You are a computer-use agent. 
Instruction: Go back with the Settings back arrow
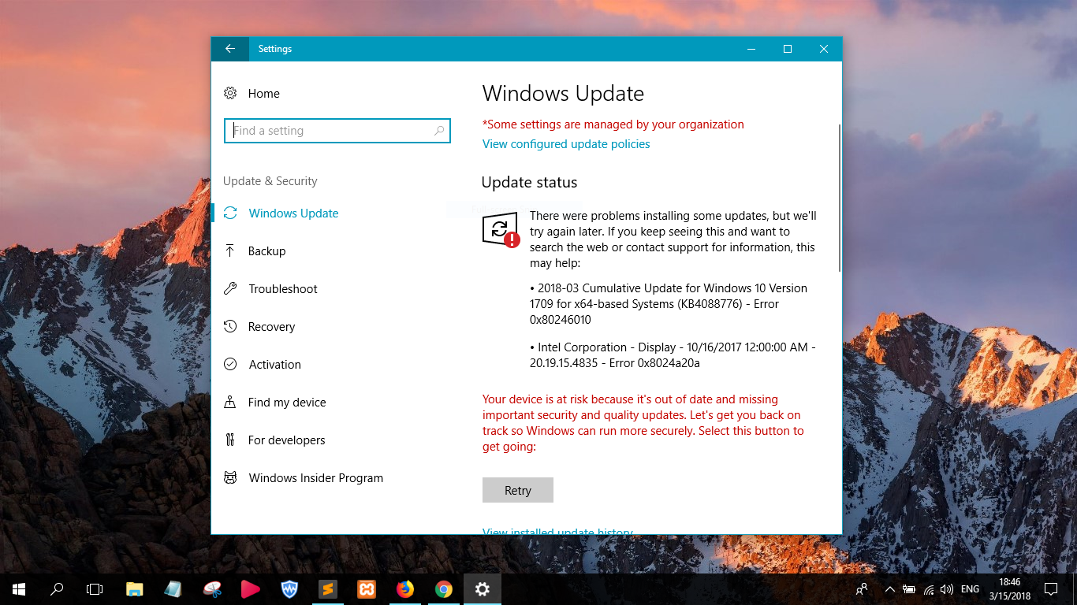(x=229, y=48)
